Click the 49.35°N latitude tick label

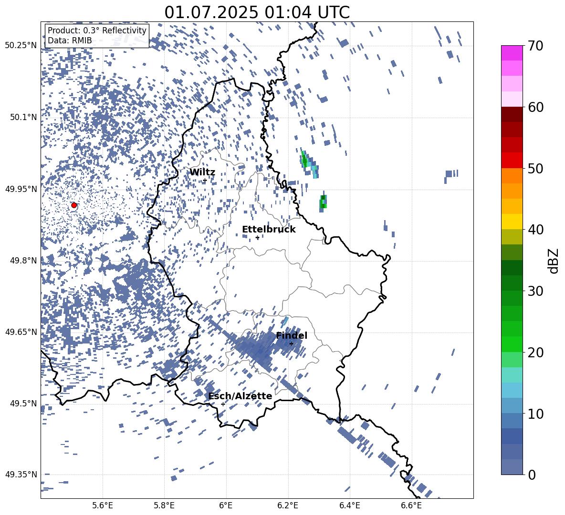pos(21,475)
